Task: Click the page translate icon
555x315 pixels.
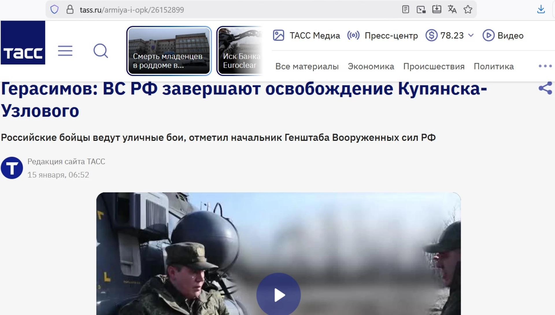Action: coord(452,10)
